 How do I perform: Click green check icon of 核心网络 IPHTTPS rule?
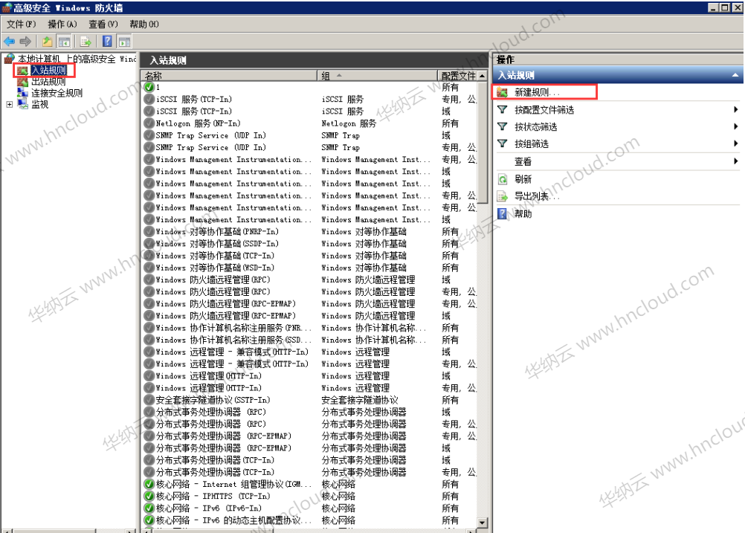[x=149, y=497]
